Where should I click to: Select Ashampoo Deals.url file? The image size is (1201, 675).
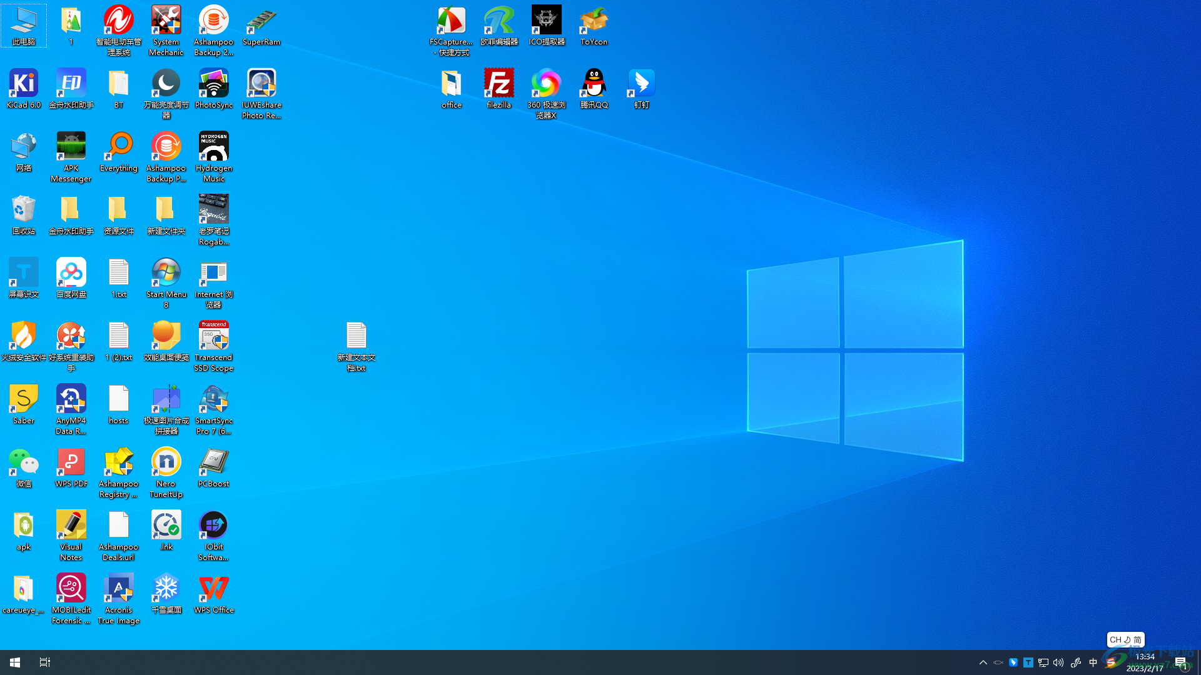pyautogui.click(x=119, y=536)
